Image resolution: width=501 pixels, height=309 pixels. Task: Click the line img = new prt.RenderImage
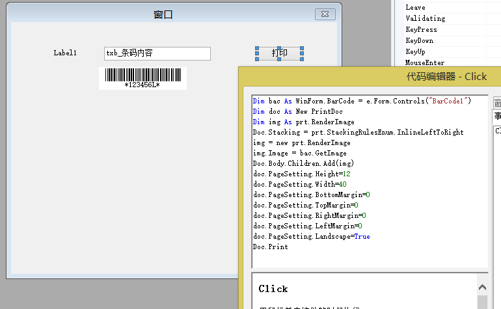302,143
